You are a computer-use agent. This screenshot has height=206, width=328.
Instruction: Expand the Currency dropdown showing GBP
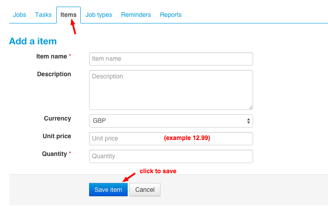tap(171, 121)
